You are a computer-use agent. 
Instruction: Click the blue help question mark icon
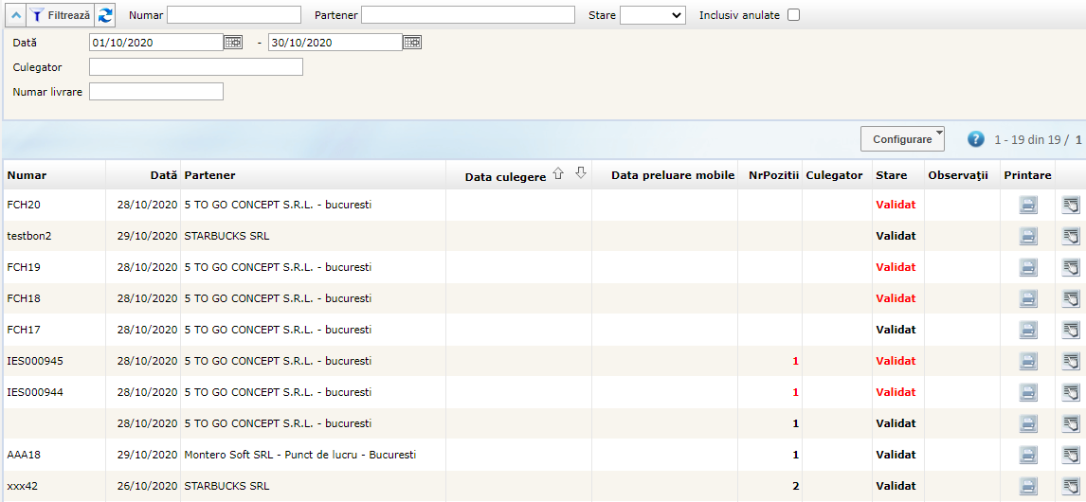coord(976,139)
